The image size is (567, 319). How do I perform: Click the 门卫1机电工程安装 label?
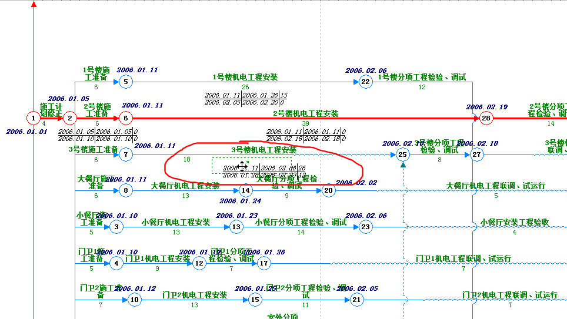click(158, 258)
